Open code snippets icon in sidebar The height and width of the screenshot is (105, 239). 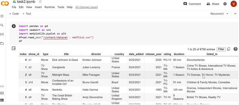click(x=2, y=86)
